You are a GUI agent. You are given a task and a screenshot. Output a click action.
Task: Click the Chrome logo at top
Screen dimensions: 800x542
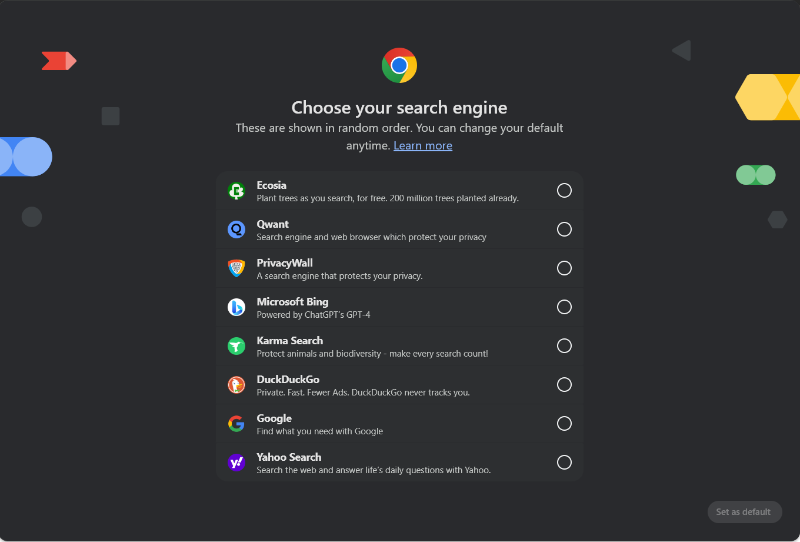[x=399, y=65]
